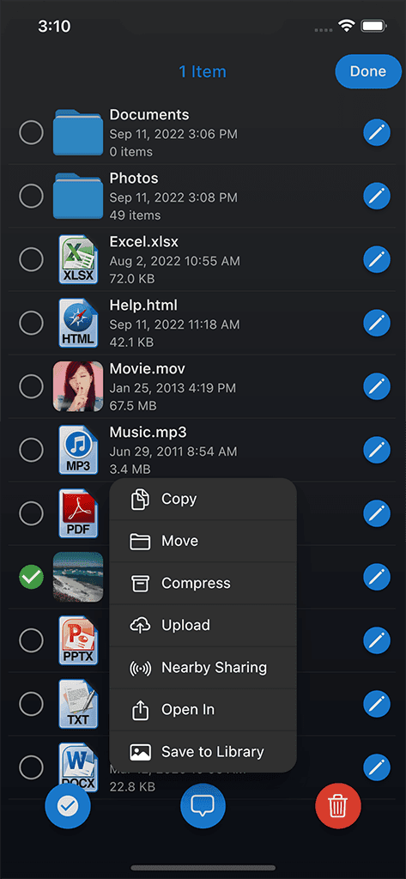
Task: Tap the MP3 music file icon
Action: [x=78, y=450]
